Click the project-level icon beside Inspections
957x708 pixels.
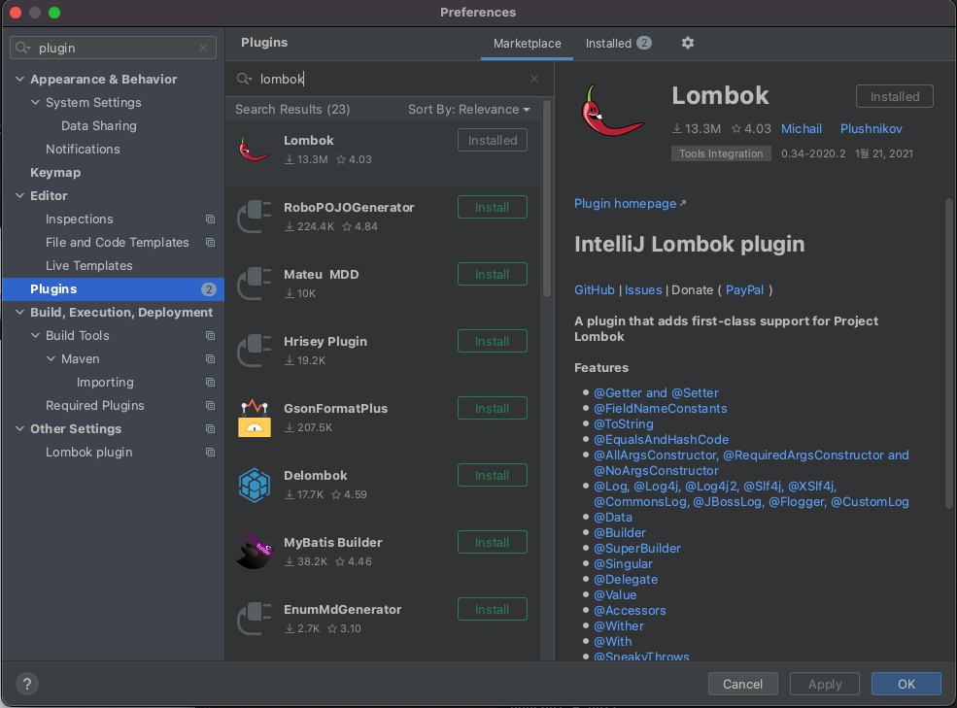point(210,219)
